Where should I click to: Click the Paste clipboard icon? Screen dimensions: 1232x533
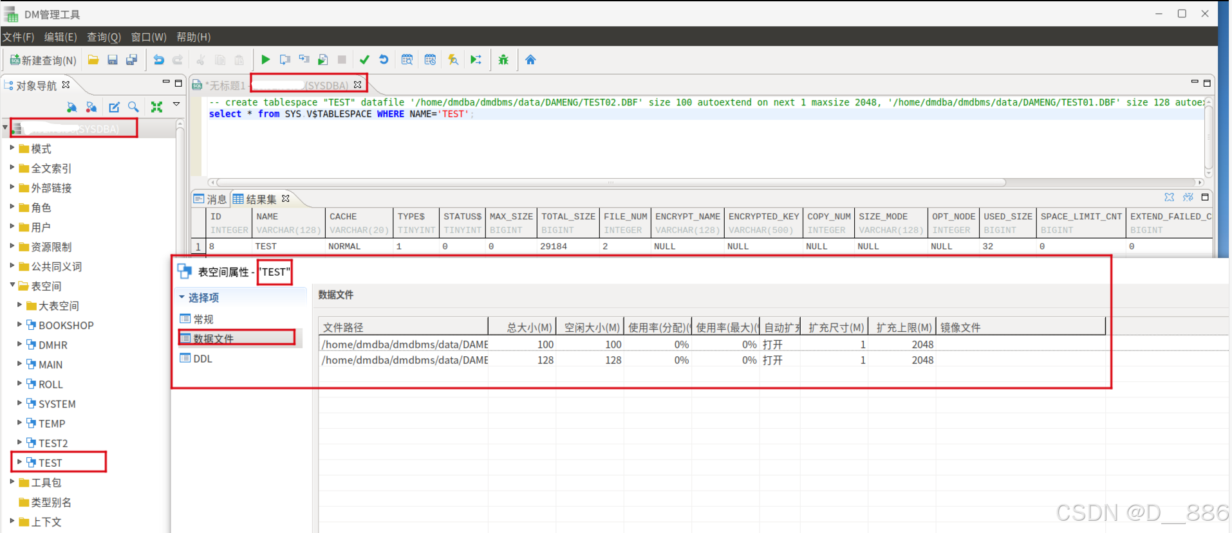[239, 60]
